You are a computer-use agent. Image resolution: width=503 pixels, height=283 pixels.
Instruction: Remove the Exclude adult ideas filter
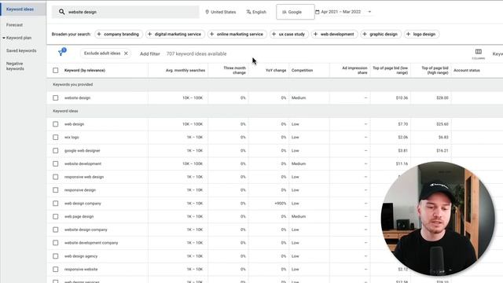(126, 53)
